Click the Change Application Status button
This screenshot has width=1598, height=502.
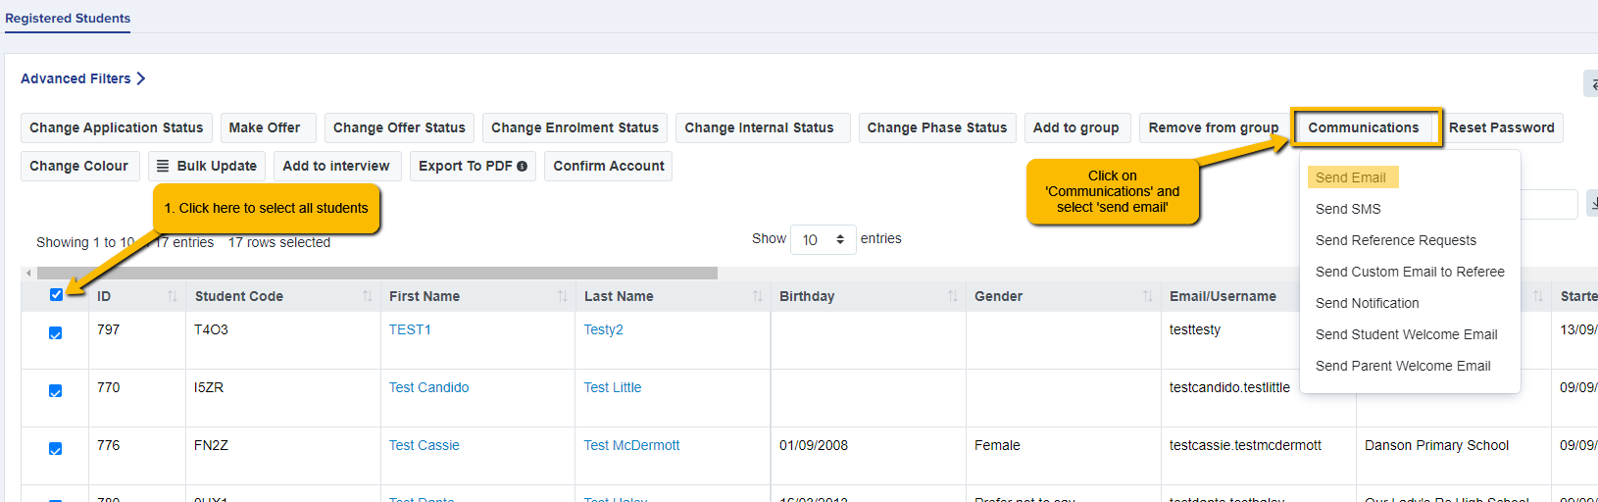[117, 127]
